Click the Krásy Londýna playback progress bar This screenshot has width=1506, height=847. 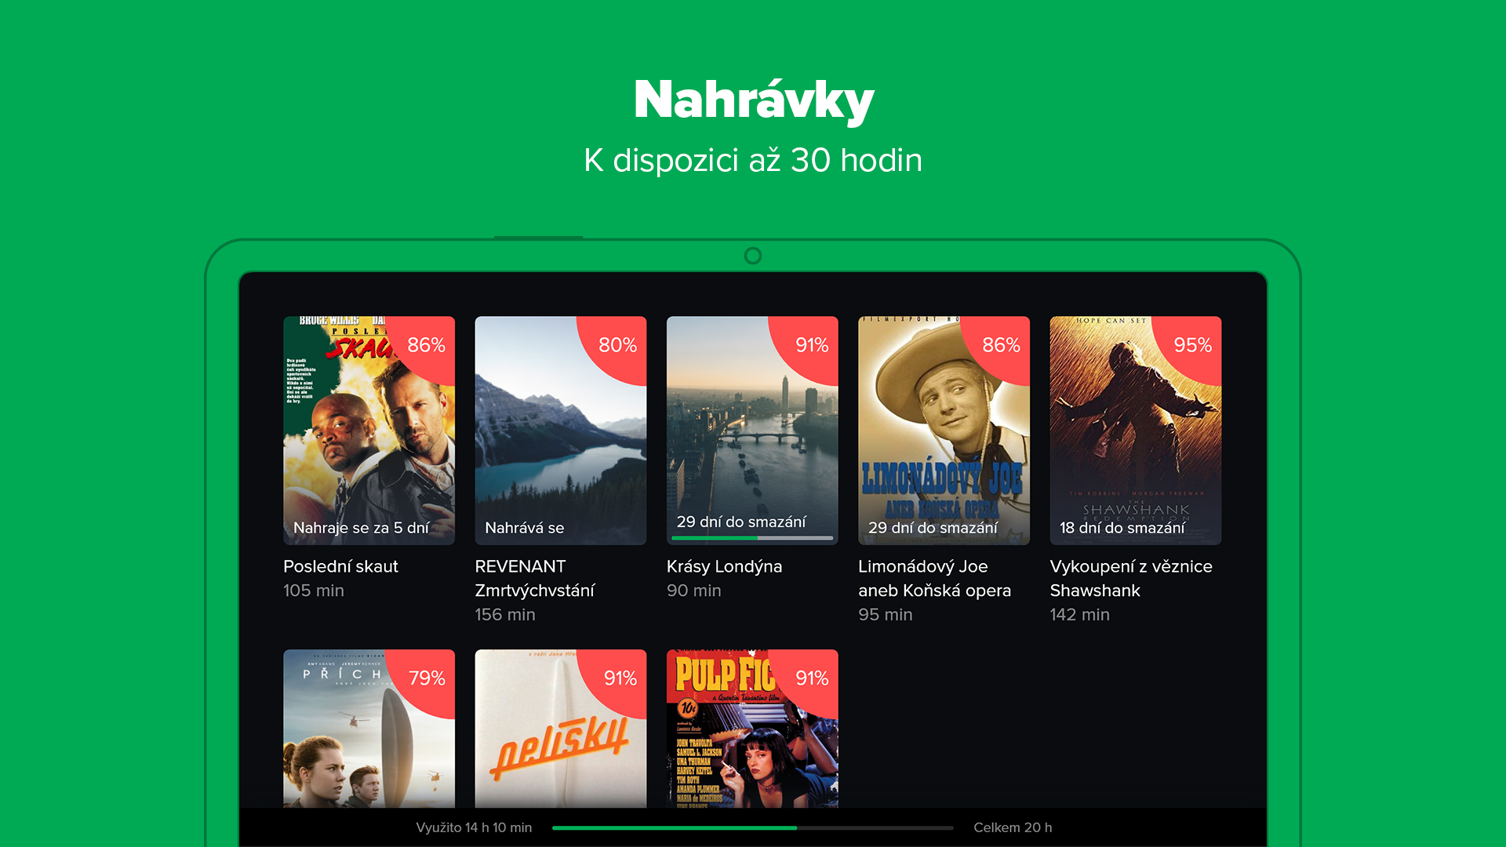(751, 538)
